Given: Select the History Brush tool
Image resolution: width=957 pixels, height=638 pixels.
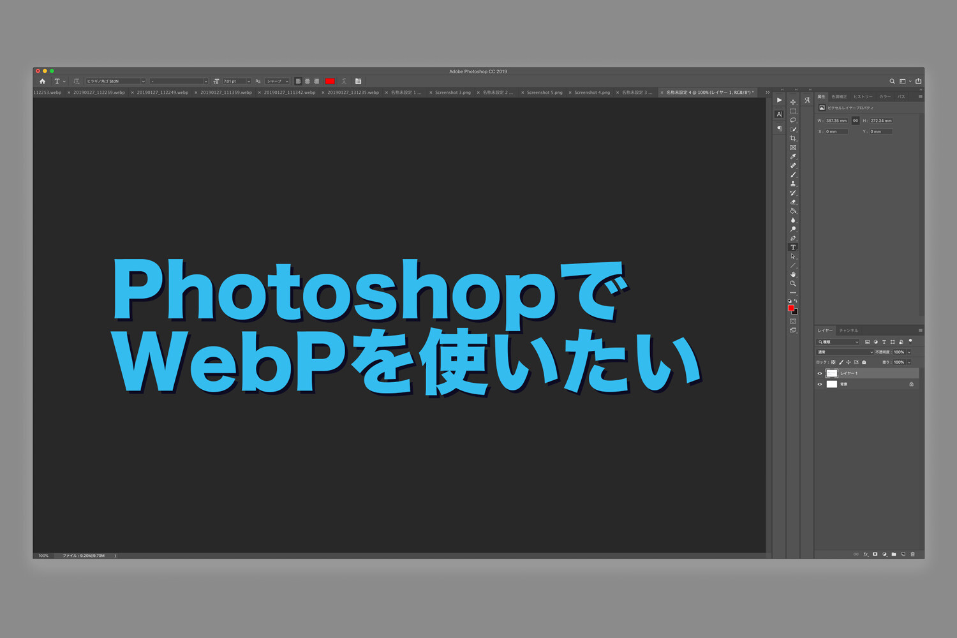Looking at the screenshot, I should click(793, 193).
